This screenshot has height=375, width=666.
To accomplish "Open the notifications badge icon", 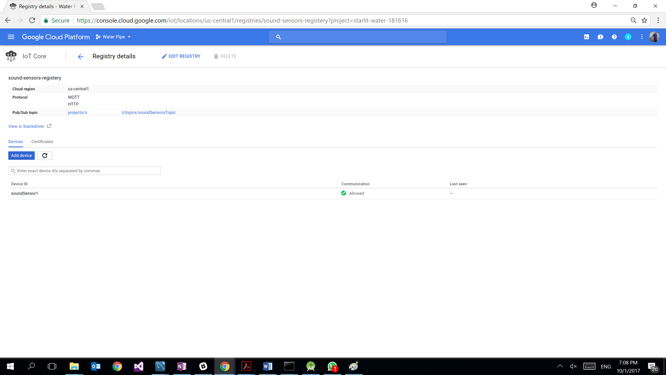I will (628, 37).
